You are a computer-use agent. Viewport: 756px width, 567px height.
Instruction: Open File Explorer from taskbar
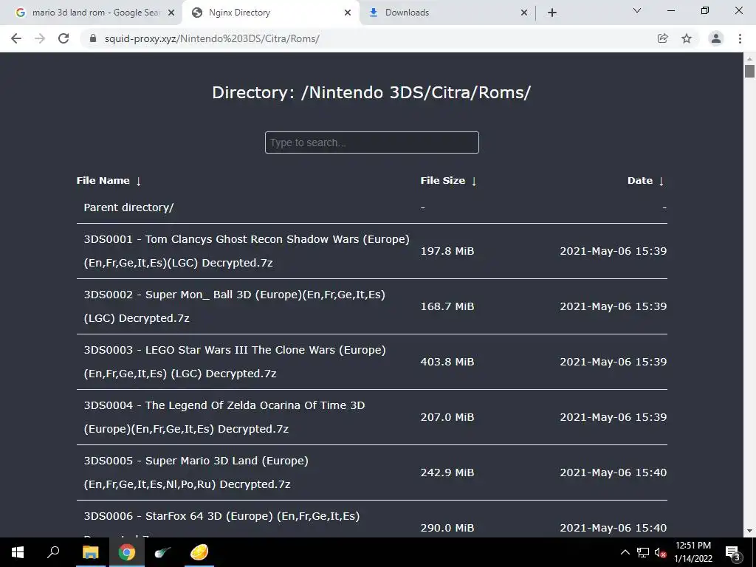click(90, 552)
